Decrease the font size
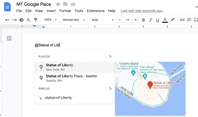Screen dimensions: 198x117 point(120,20)
